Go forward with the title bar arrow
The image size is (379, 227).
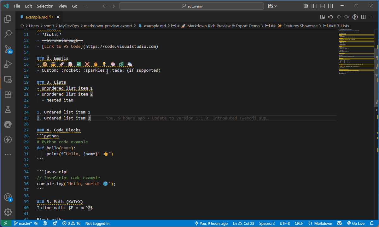click(113, 6)
